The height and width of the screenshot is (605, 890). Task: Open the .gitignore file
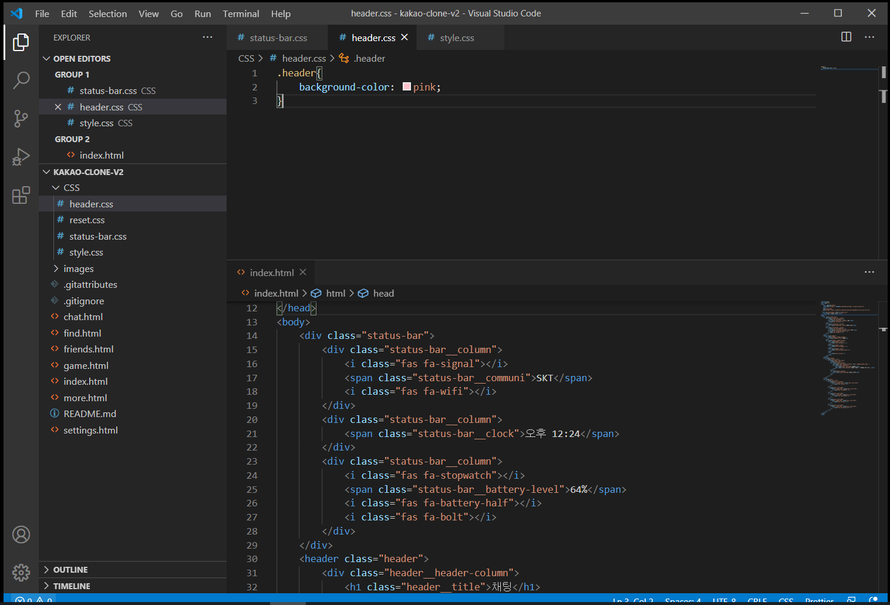(133, 301)
